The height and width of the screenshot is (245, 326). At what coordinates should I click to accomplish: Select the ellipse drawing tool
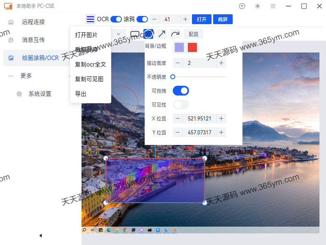(148, 34)
